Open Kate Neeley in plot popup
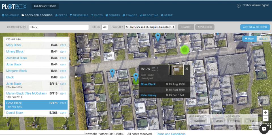This screenshot has height=135, width=272. 148,95
